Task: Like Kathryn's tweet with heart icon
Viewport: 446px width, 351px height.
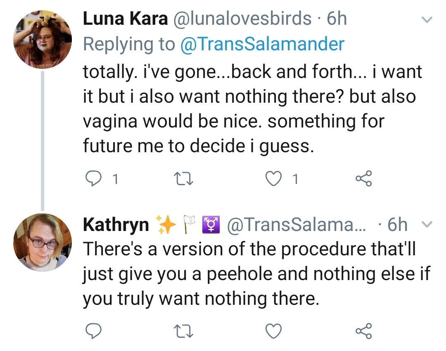Action: [x=273, y=331]
